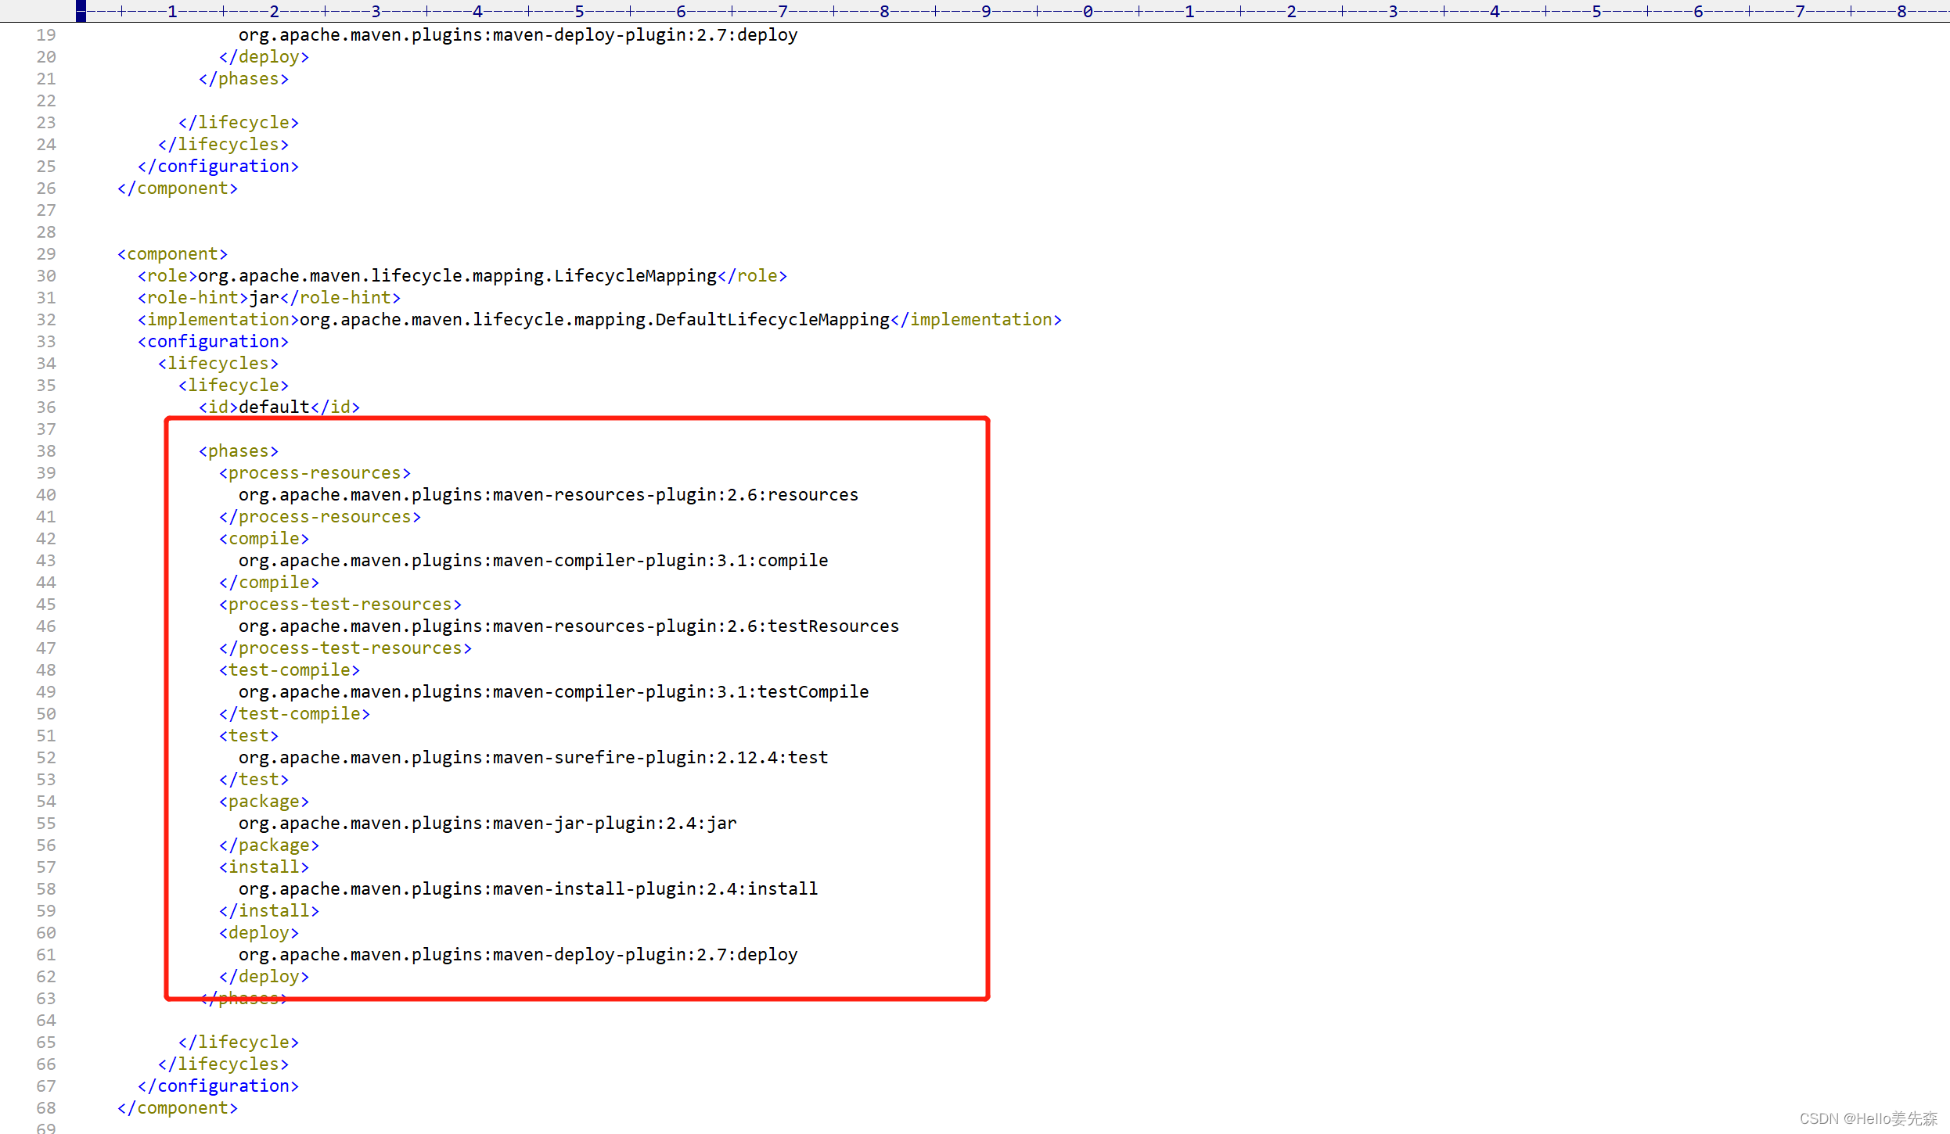
Task: Click the </test> closing tag
Action: [x=254, y=780]
